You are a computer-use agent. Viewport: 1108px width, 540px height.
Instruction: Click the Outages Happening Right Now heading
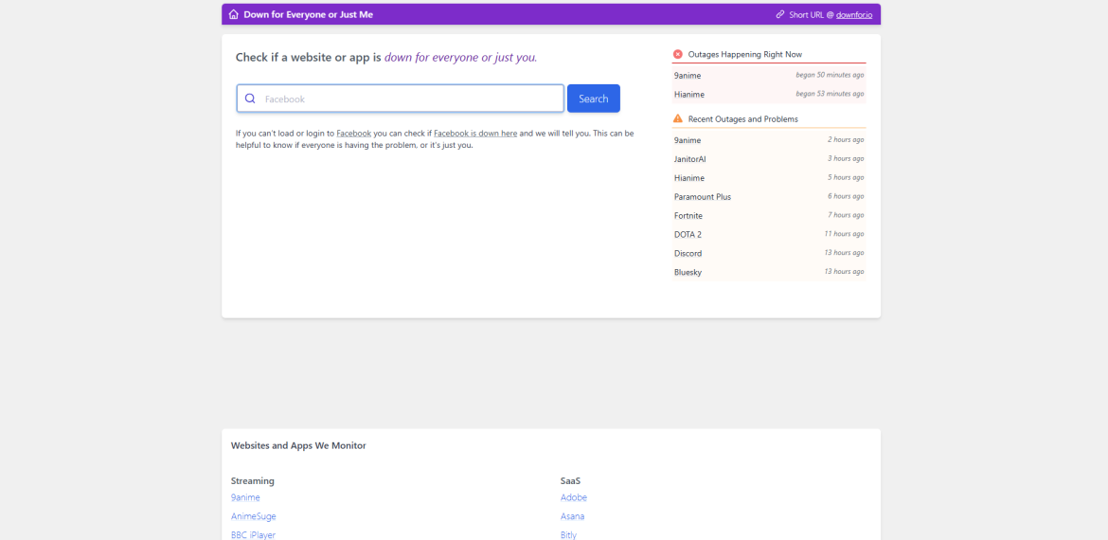pos(744,54)
